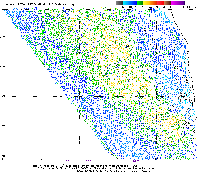Viewport: 197px width, 173px height.
Task: Select the '-24' latitude axis label
Action: [x=3, y=66]
